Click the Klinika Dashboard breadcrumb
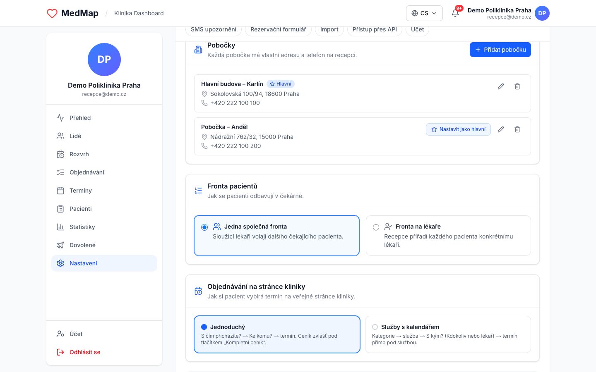The image size is (596, 372). (x=139, y=13)
